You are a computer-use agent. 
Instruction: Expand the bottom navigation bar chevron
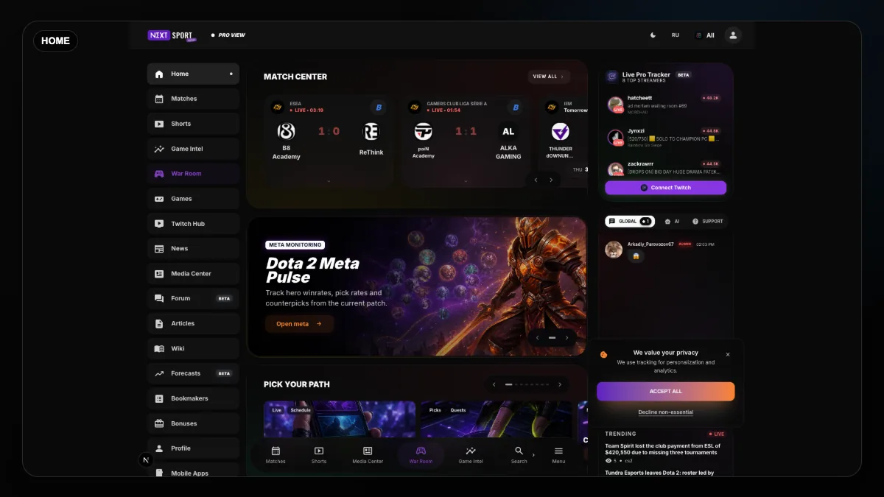[533, 455]
